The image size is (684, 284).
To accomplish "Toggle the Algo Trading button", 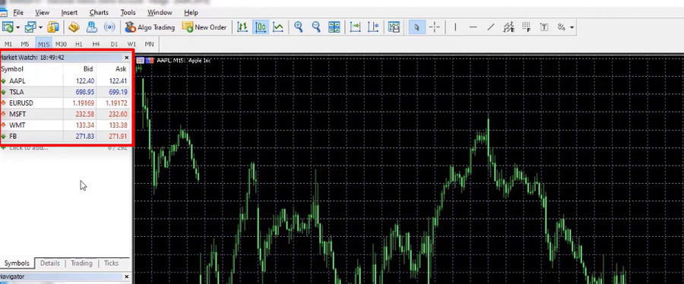I will [x=150, y=27].
